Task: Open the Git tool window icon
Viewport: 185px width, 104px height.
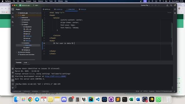Action: (13, 88)
